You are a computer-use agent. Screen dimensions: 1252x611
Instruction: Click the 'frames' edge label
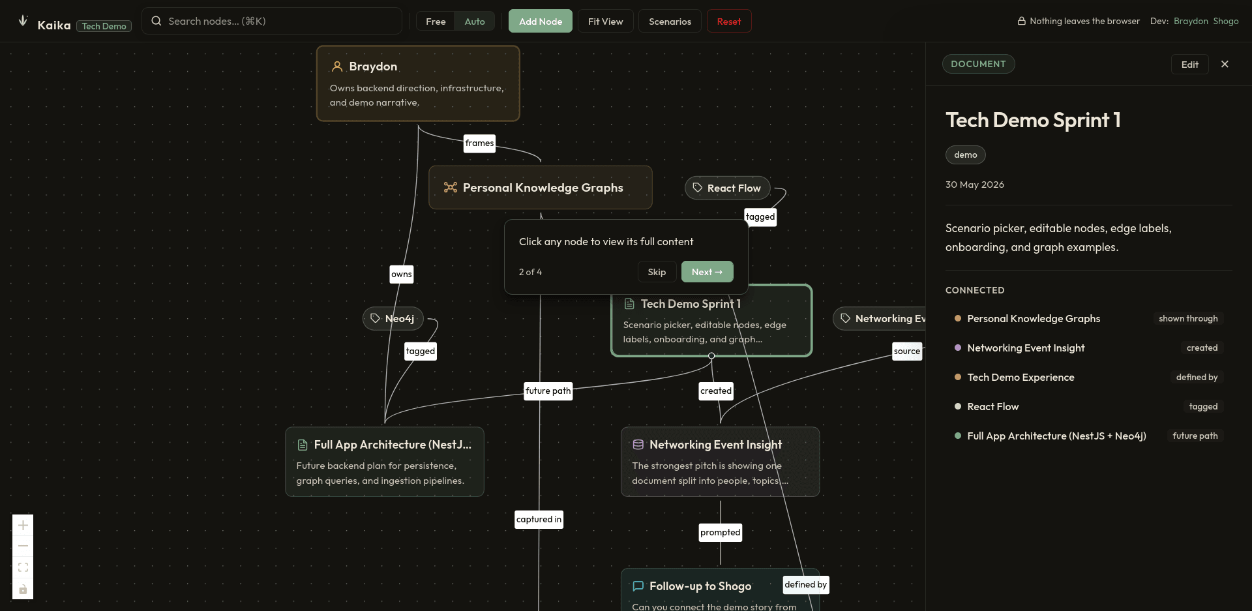click(479, 143)
